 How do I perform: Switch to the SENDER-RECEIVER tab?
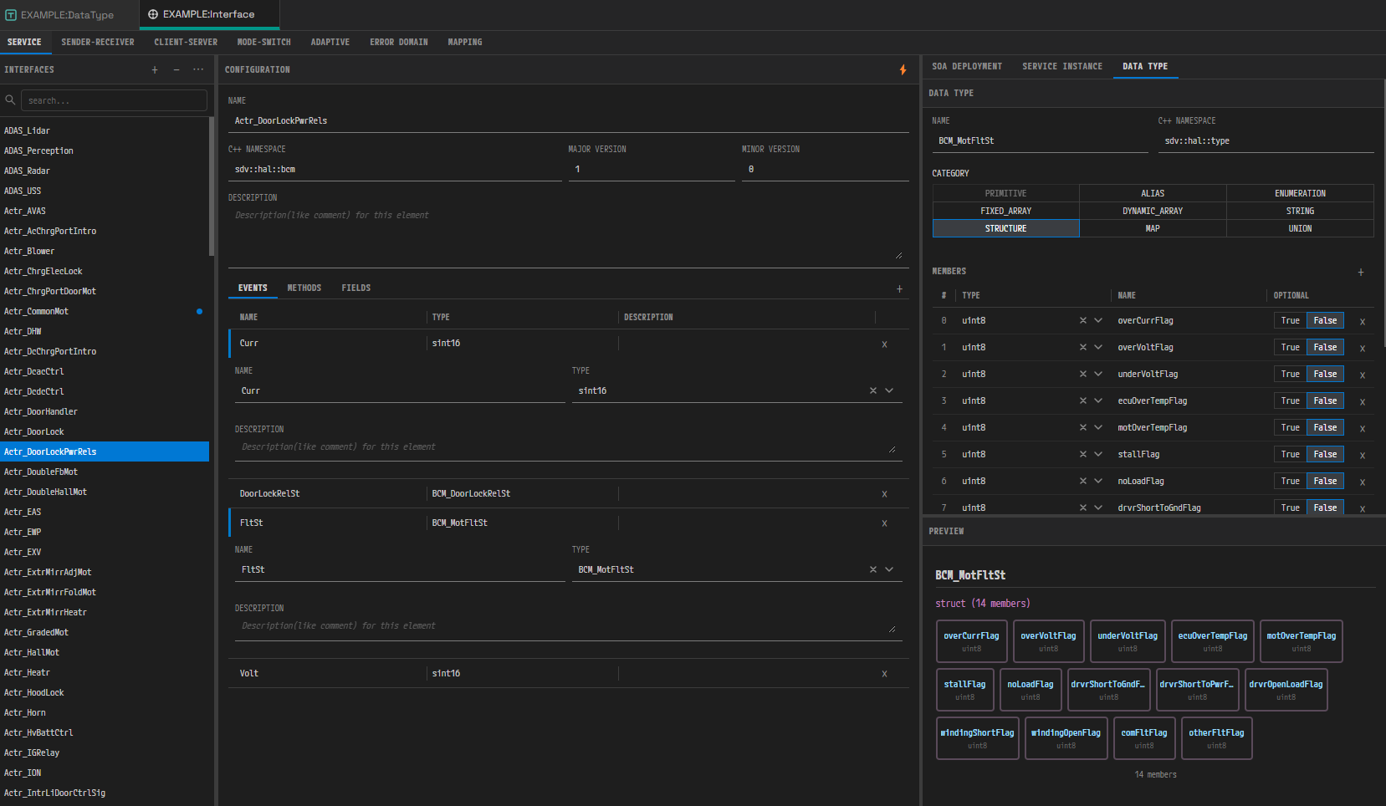point(98,42)
